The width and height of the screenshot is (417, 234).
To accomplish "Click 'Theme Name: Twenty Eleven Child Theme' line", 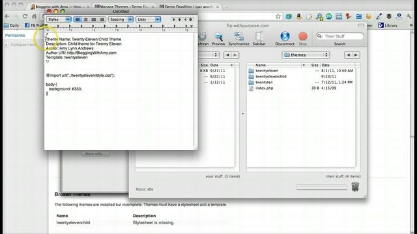I will [83, 39].
